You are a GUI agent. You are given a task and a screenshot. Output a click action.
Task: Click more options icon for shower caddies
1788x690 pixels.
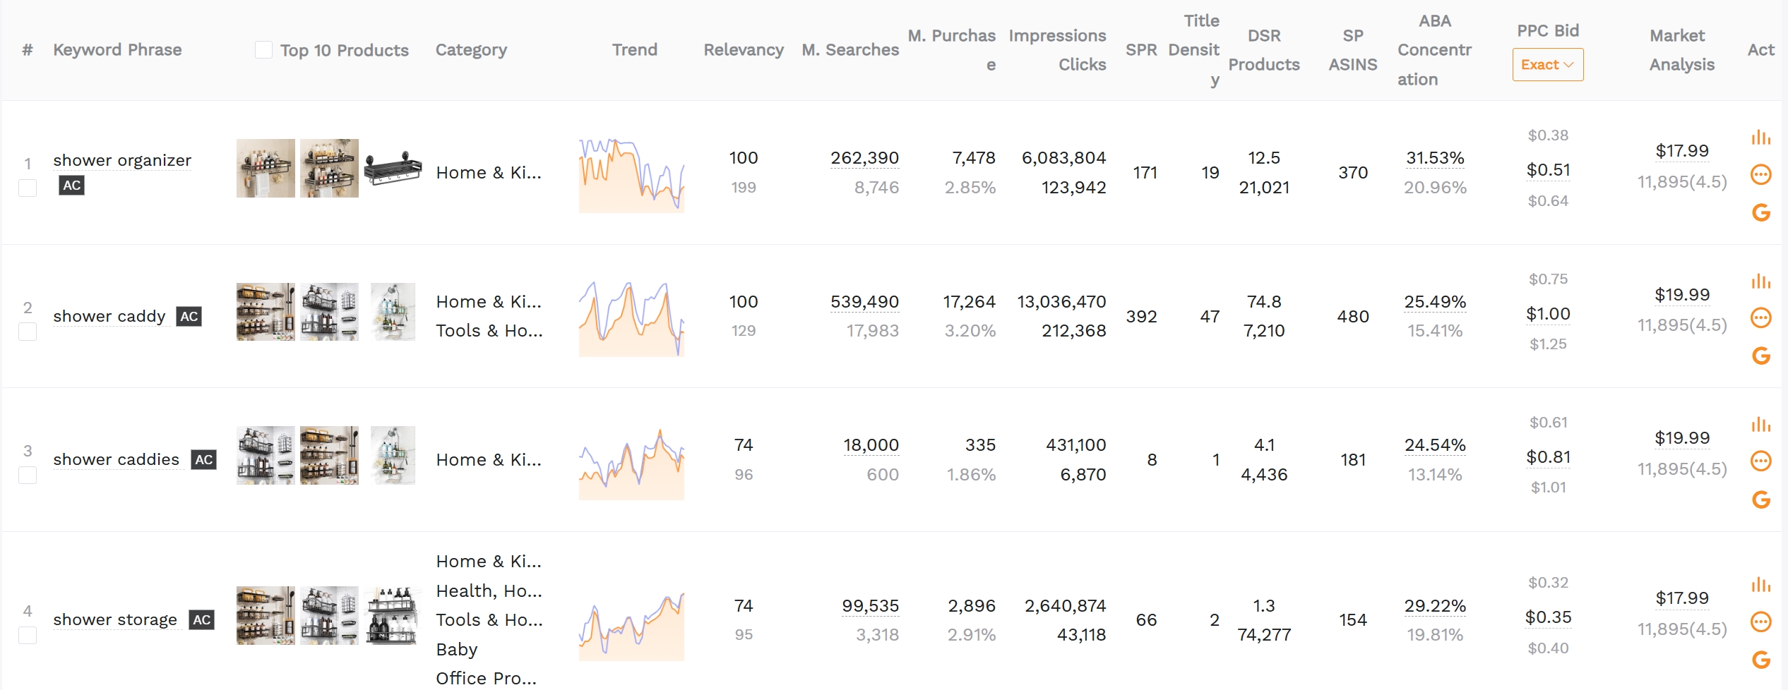pos(1760,461)
